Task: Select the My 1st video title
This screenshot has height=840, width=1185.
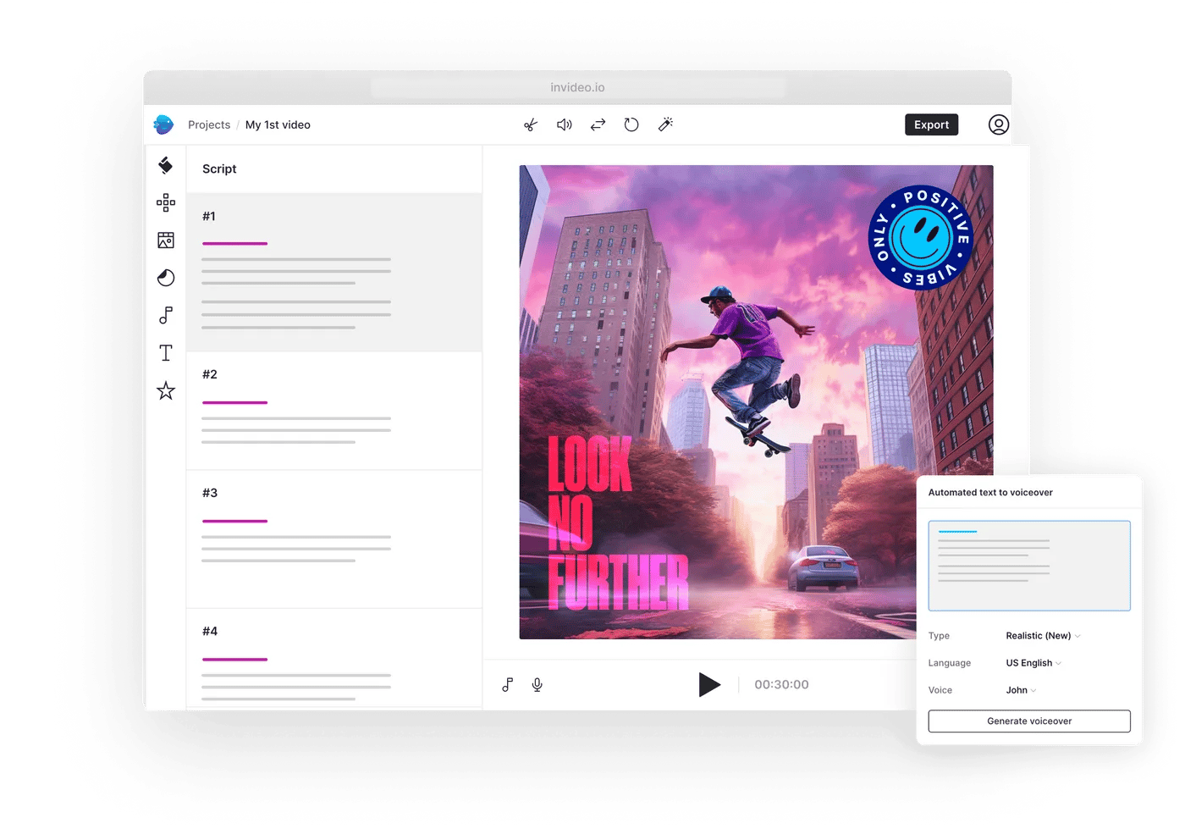Action: pos(278,124)
